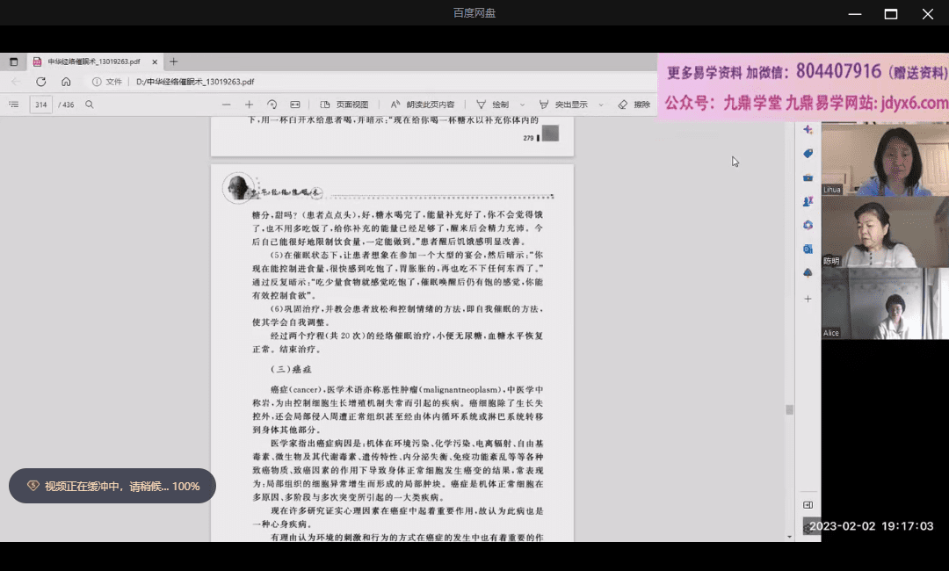Viewport: 949px width, 571px height.
Task: Add a sidebar app with plus icon
Action: tap(808, 299)
